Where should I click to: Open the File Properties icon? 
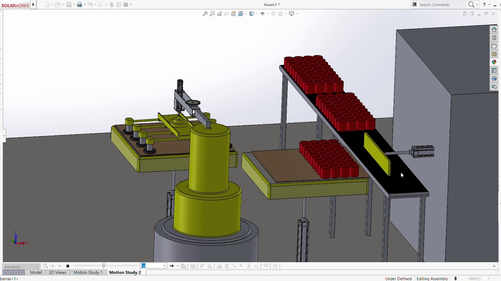pyautogui.click(x=119, y=5)
